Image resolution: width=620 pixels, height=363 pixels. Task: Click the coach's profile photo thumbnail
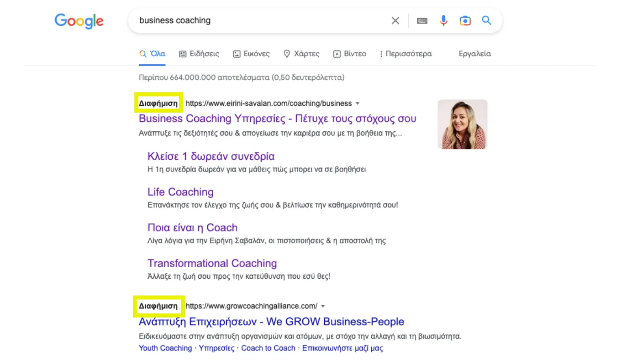(x=462, y=124)
